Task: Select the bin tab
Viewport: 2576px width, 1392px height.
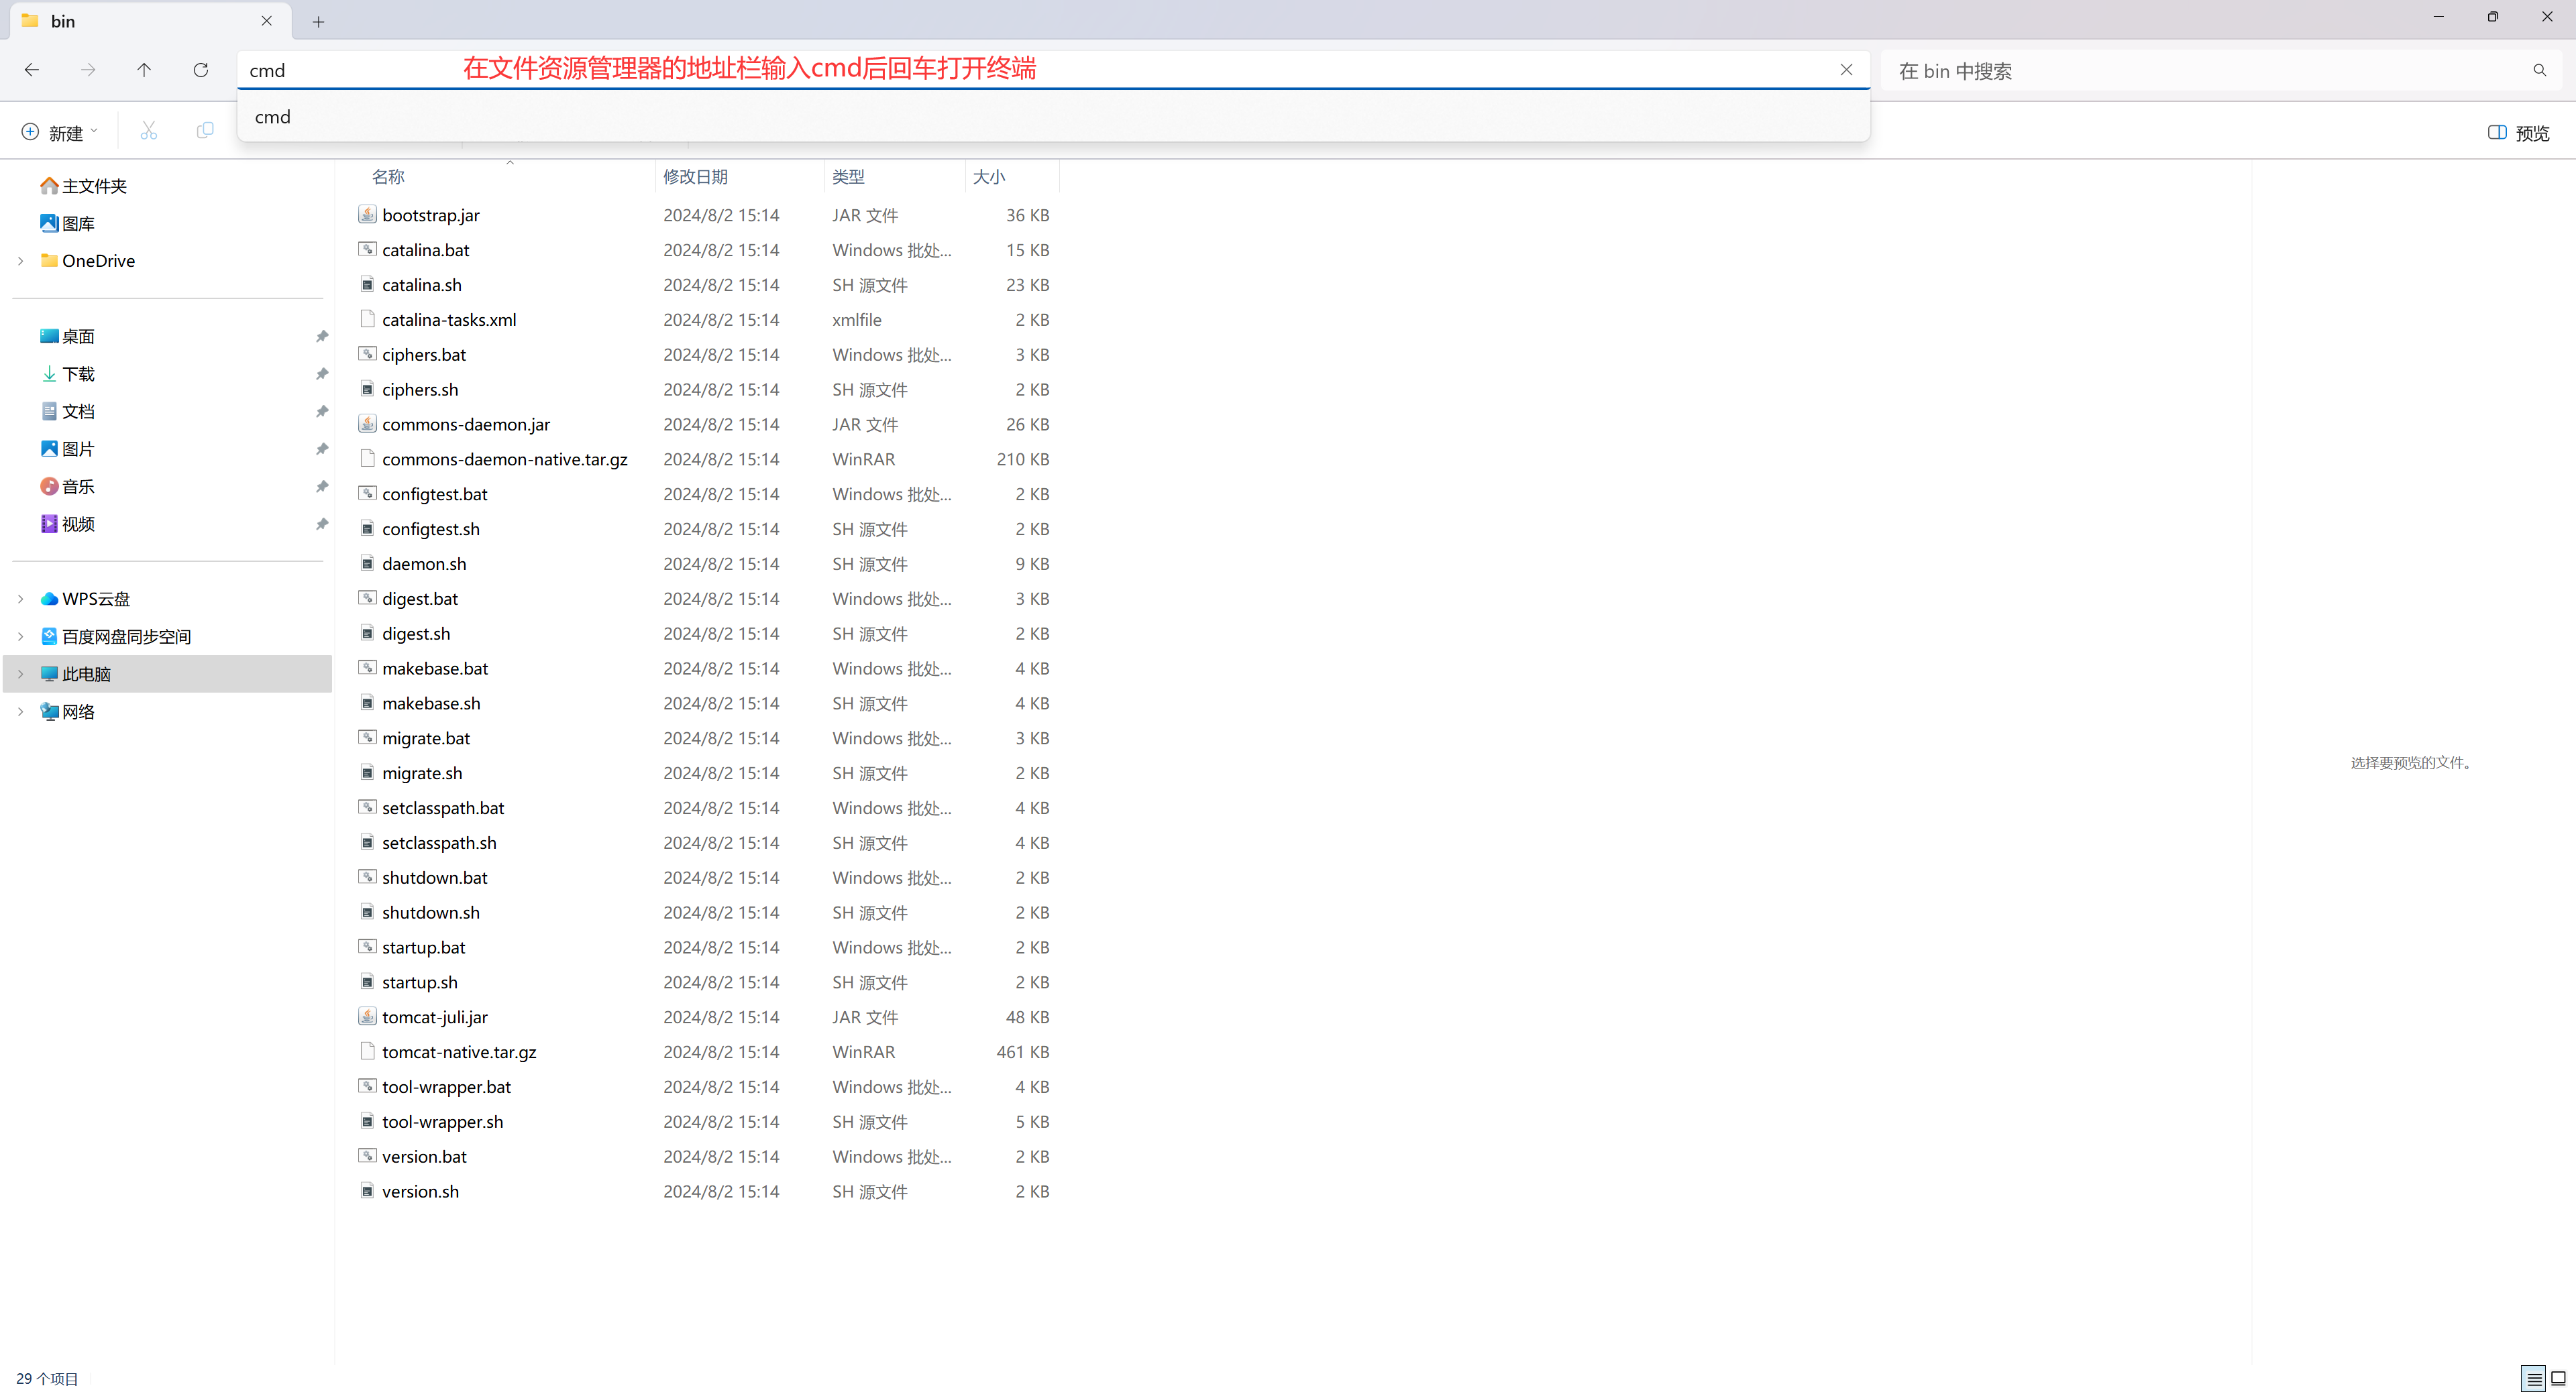Action: click(x=63, y=21)
